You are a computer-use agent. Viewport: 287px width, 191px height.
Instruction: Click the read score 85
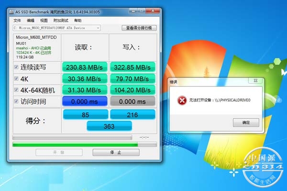[86, 115]
